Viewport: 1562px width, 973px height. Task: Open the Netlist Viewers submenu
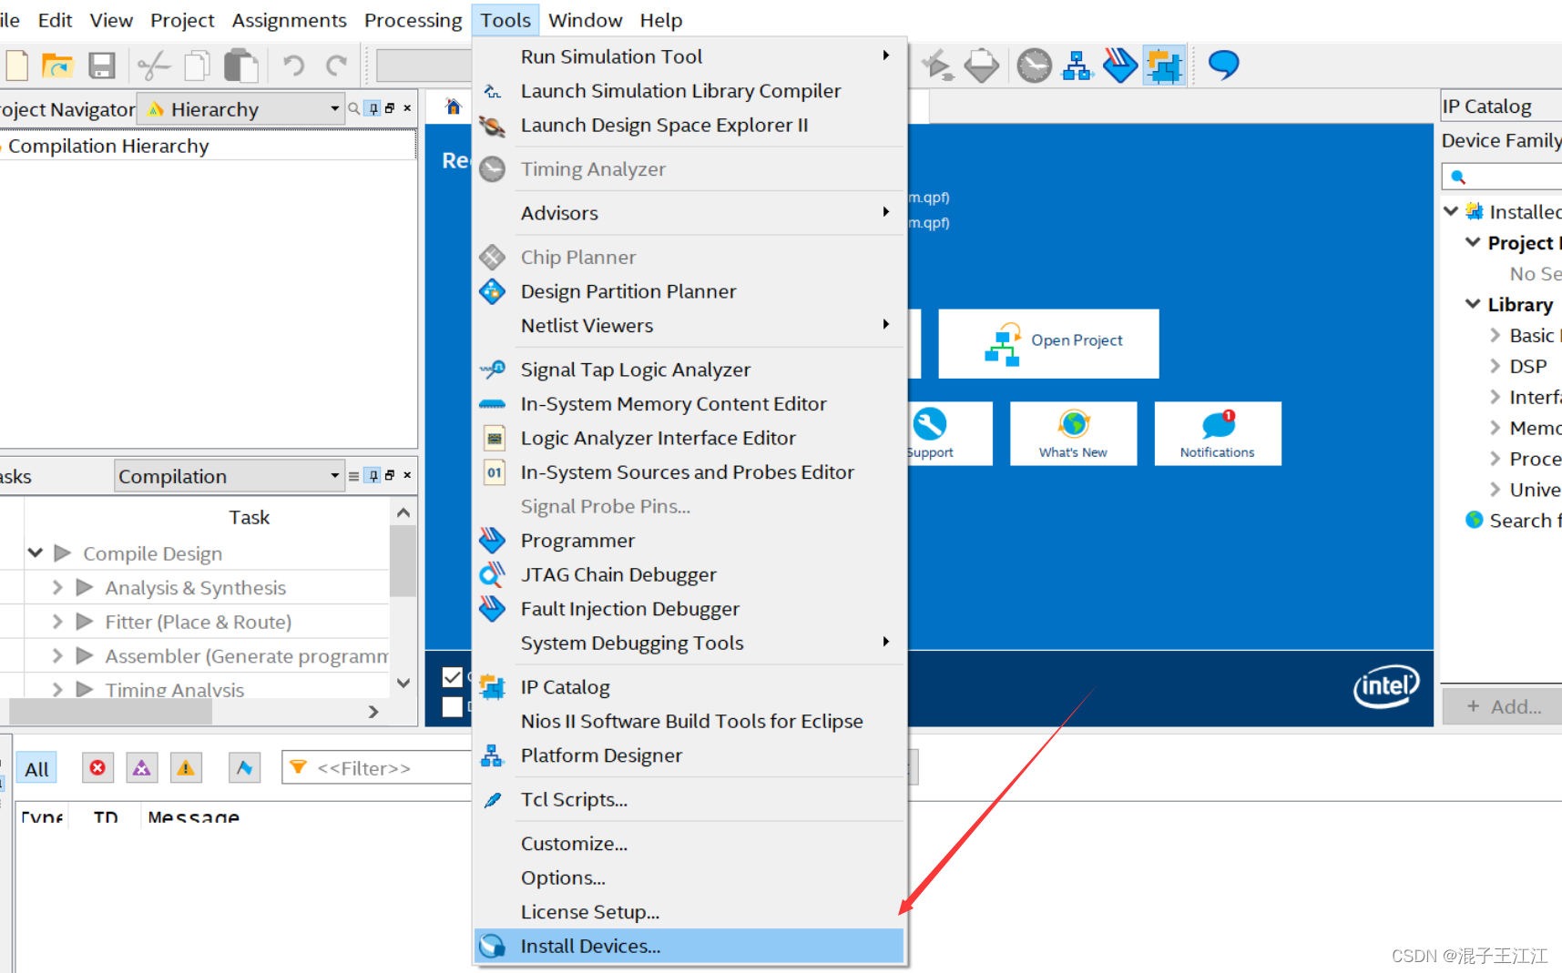[x=689, y=325]
